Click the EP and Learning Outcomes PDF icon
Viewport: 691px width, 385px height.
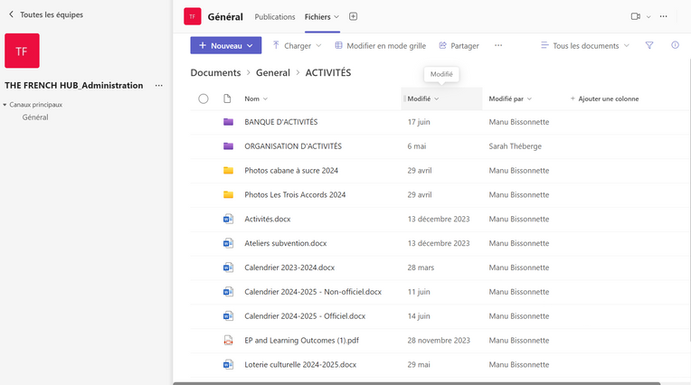click(x=228, y=341)
